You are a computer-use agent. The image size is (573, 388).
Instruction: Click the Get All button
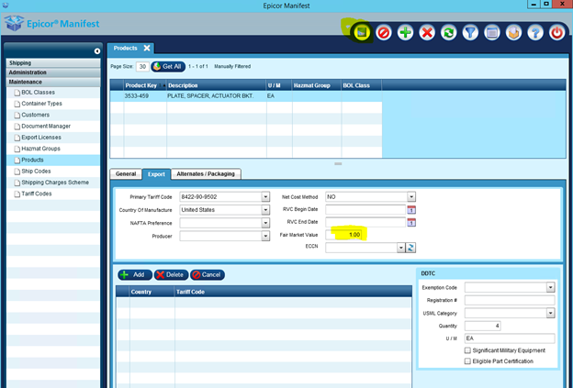coord(168,66)
